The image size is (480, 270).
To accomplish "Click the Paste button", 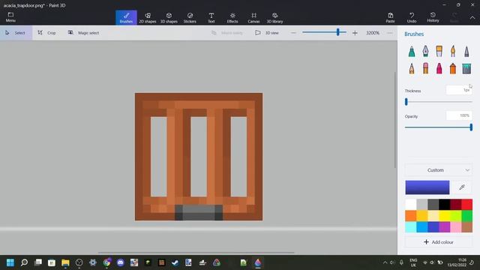I will (390, 17).
